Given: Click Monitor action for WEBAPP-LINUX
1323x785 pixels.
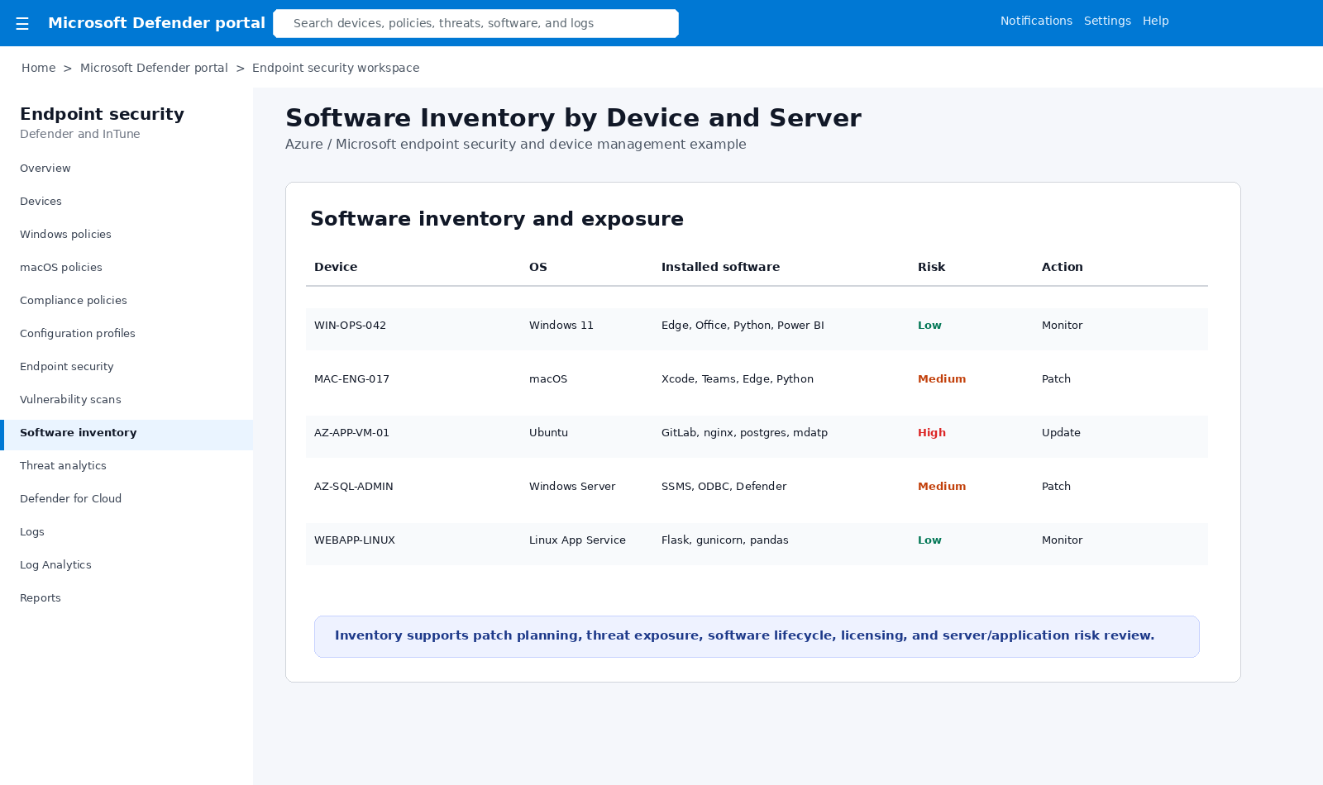Looking at the screenshot, I should coord(1062,540).
